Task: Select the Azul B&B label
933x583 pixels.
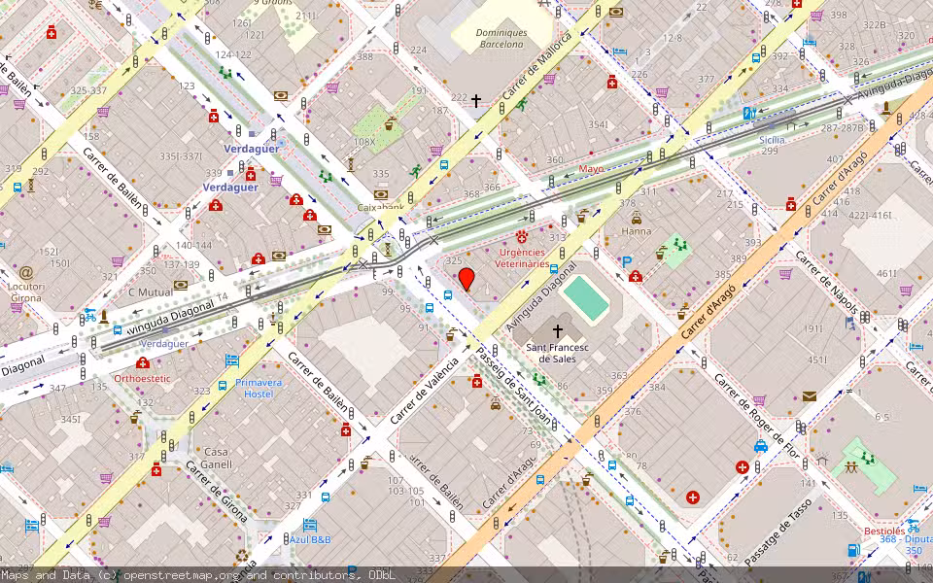Action: (310, 540)
